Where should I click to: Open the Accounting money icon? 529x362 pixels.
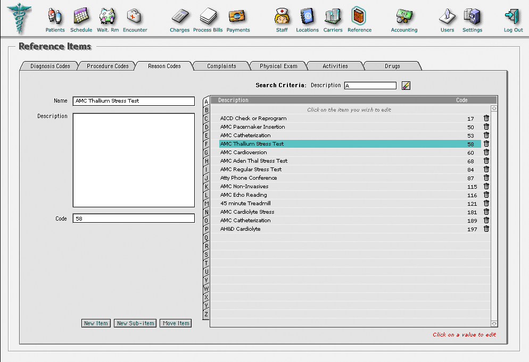[404, 16]
